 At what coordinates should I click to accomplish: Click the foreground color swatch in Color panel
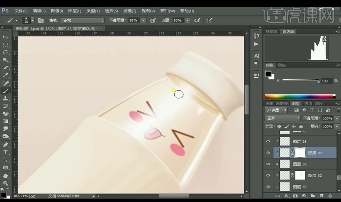268,74
